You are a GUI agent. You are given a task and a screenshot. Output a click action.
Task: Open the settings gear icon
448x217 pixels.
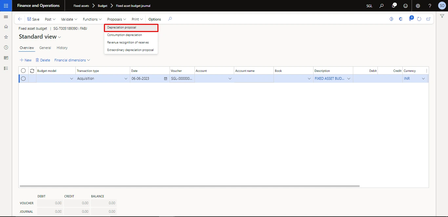coord(418,6)
